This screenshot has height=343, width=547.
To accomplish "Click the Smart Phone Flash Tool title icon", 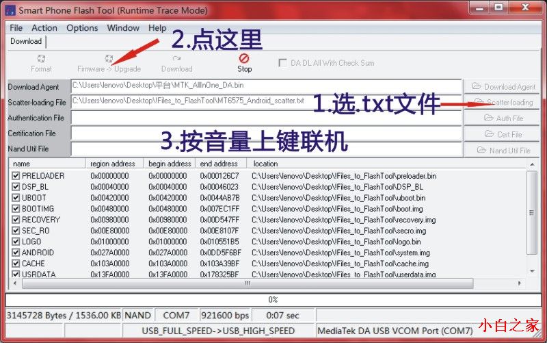I will 10,10.
